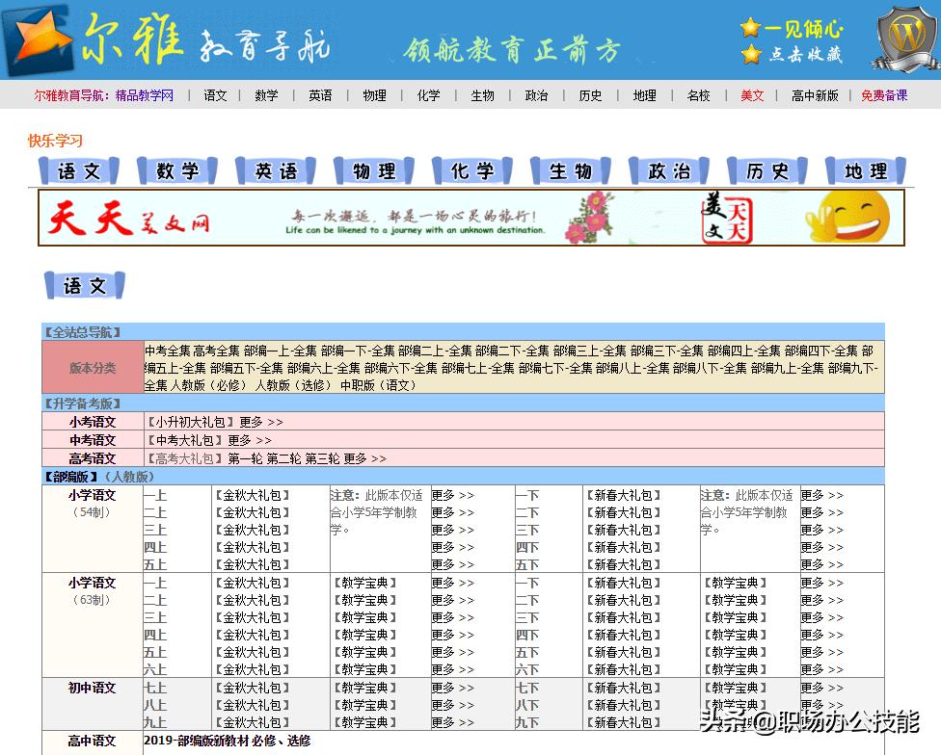The image size is (941, 755).
Task: Expand 更多 options for 高考语文
Action: point(357,458)
